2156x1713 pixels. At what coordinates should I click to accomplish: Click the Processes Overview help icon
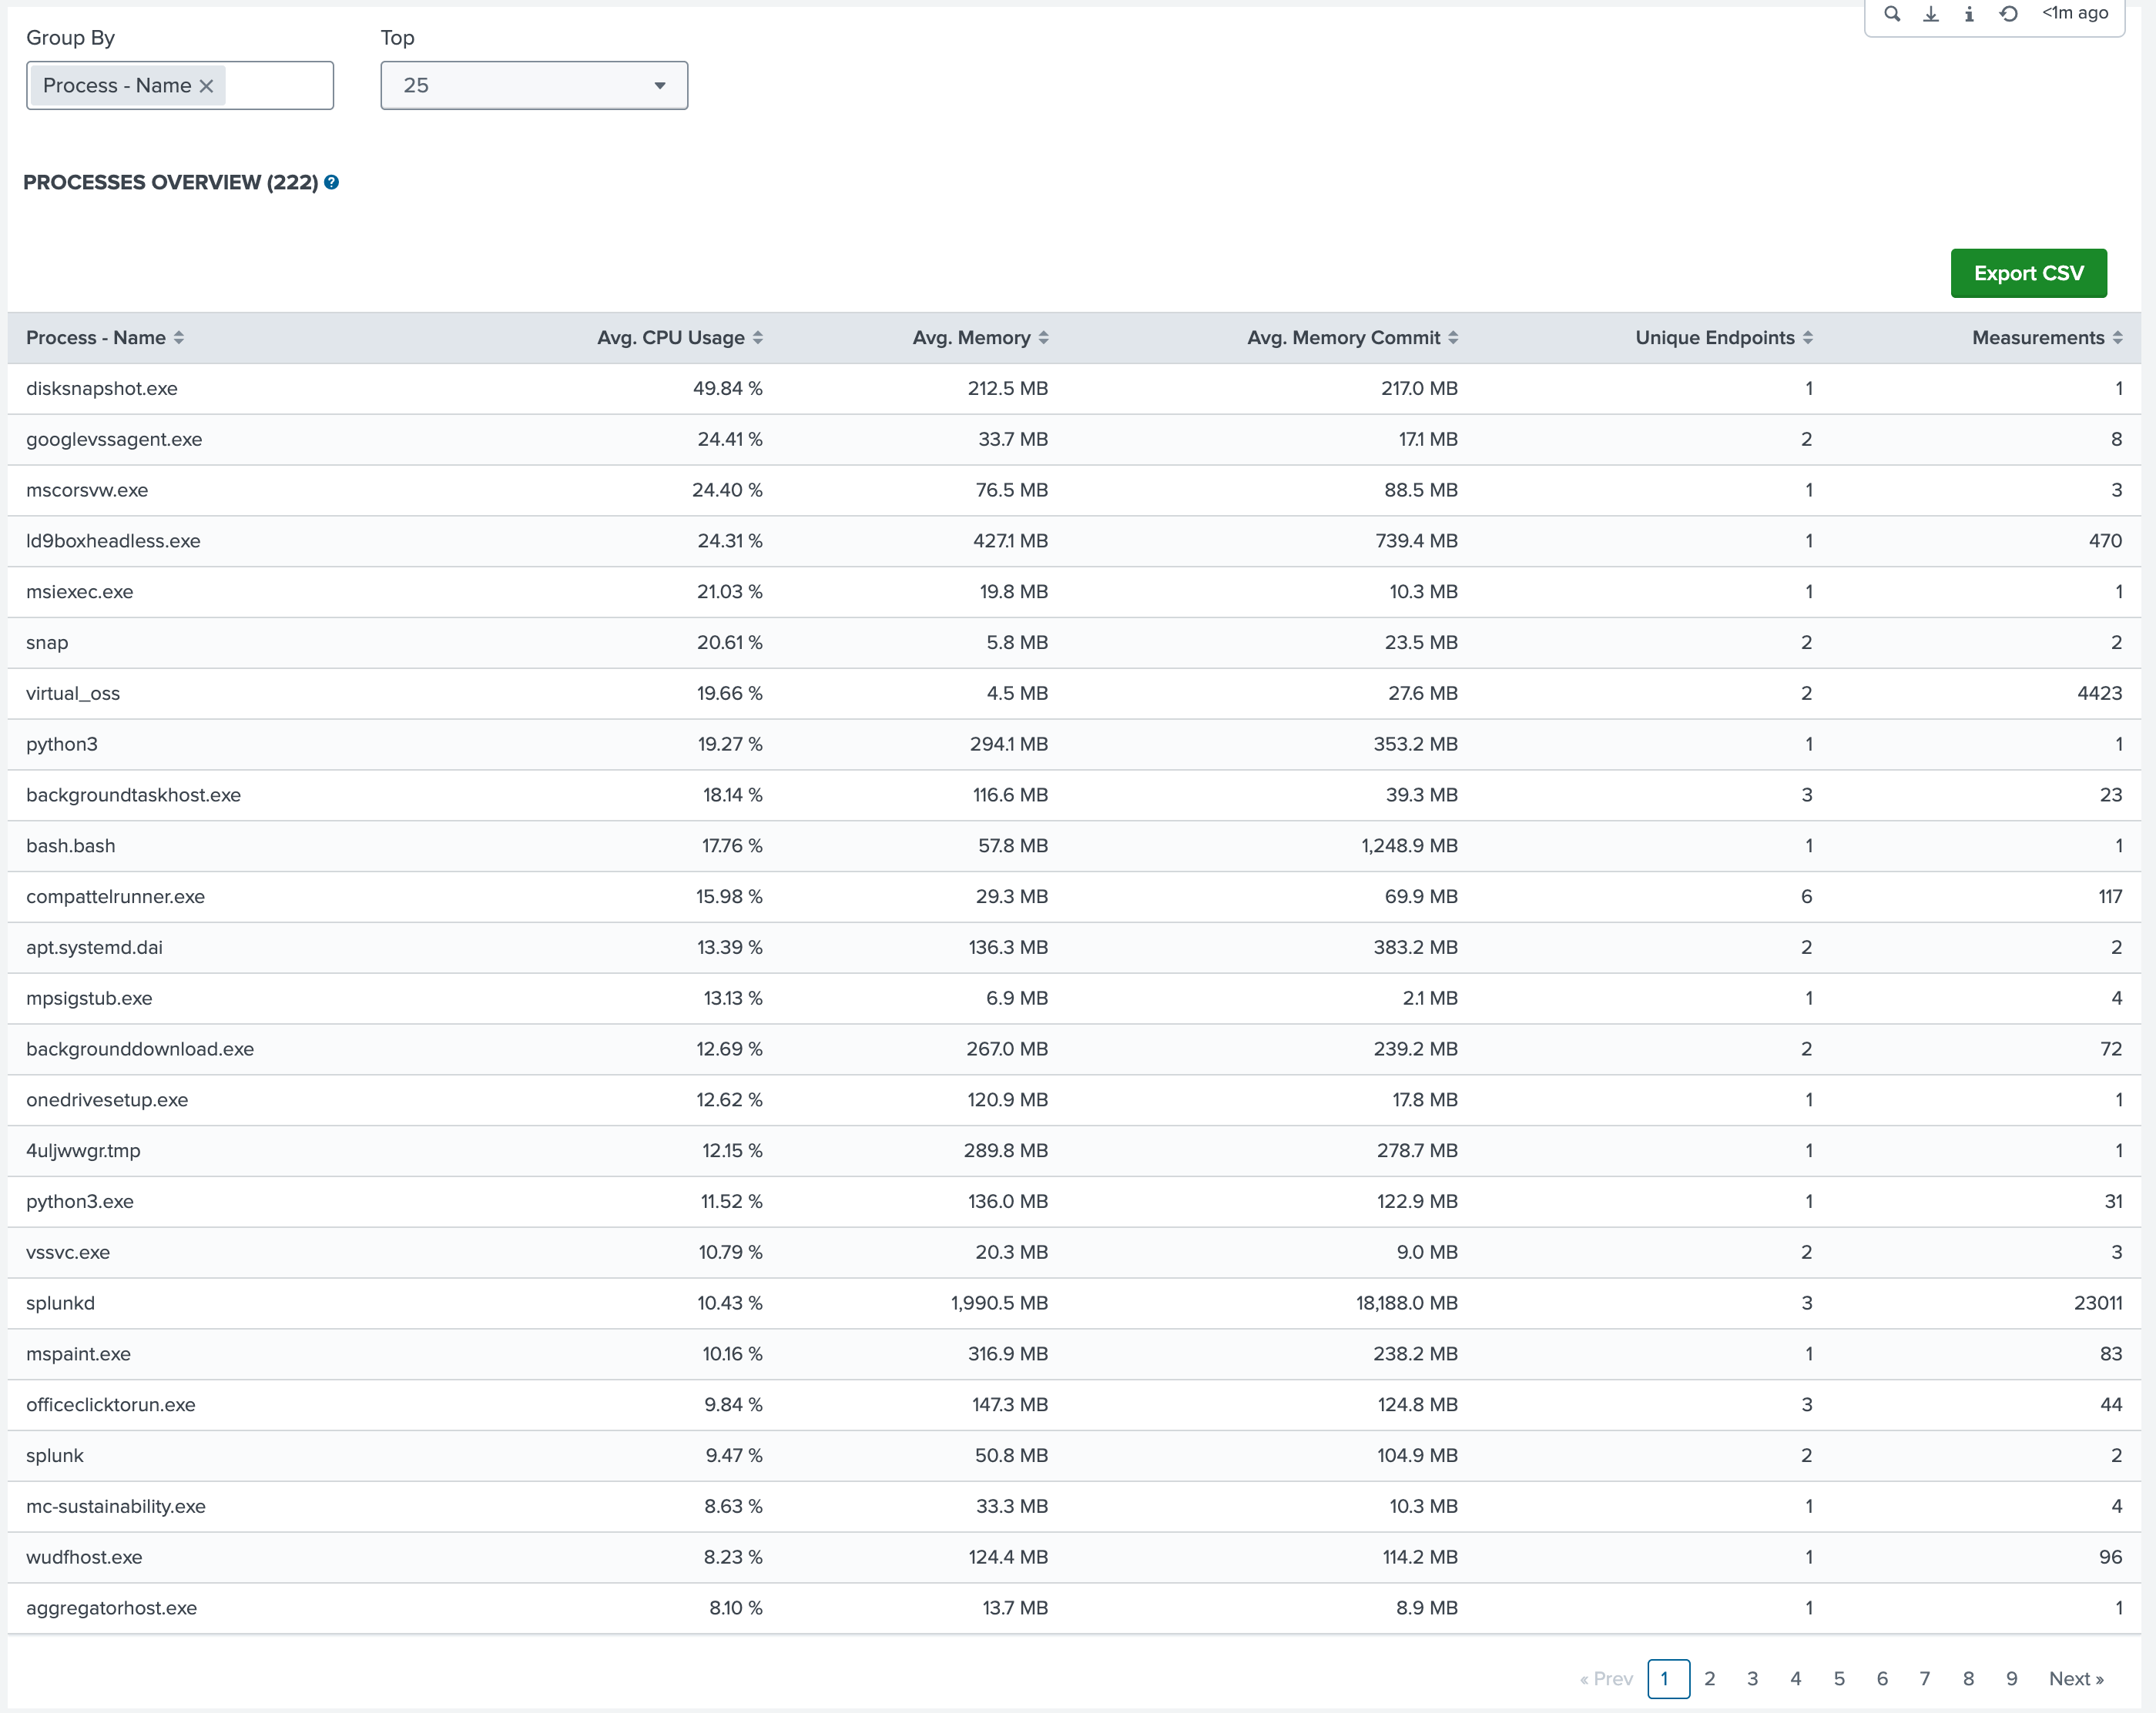331,182
